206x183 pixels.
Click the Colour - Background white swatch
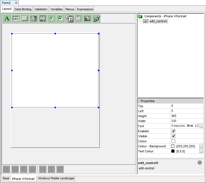point(173,146)
